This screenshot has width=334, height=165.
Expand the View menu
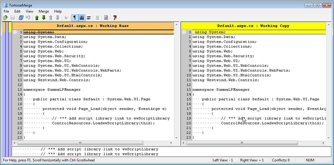(29, 11)
